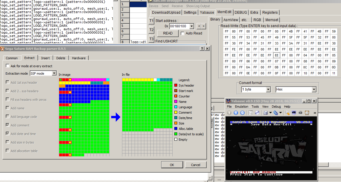Open SatCom Receive menu
The image size is (341, 182).
click(x=177, y=6)
